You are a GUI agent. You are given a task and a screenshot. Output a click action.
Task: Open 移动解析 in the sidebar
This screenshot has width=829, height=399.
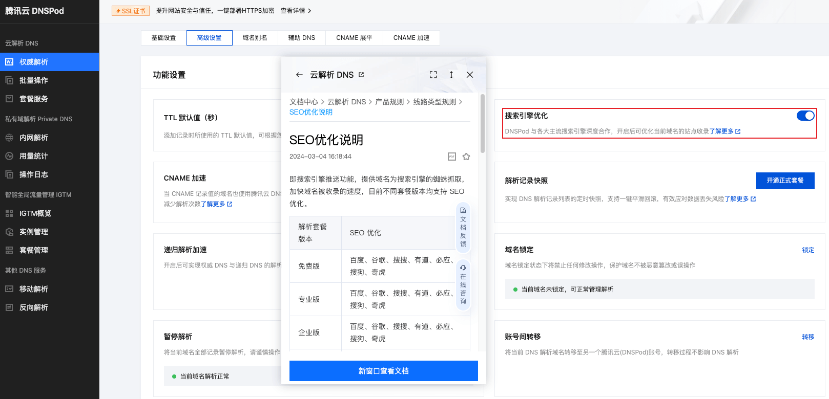pos(49,289)
